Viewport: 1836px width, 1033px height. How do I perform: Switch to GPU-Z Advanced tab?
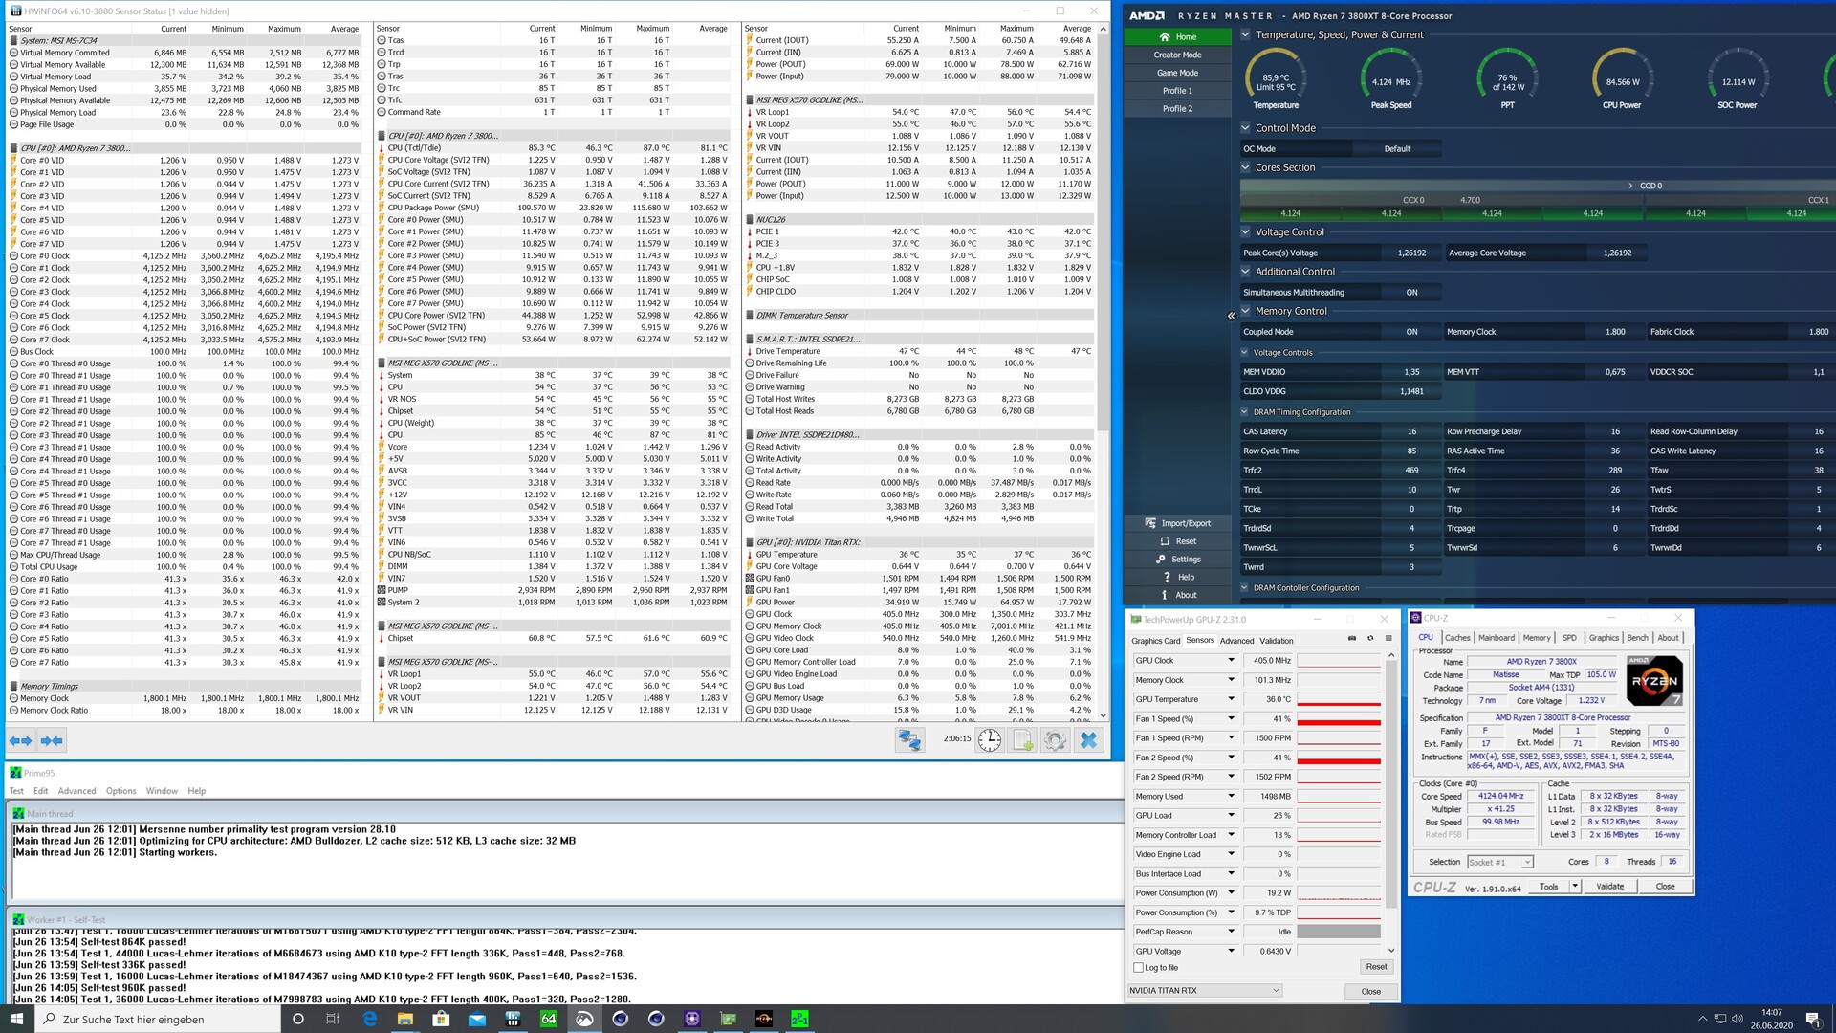click(1236, 641)
